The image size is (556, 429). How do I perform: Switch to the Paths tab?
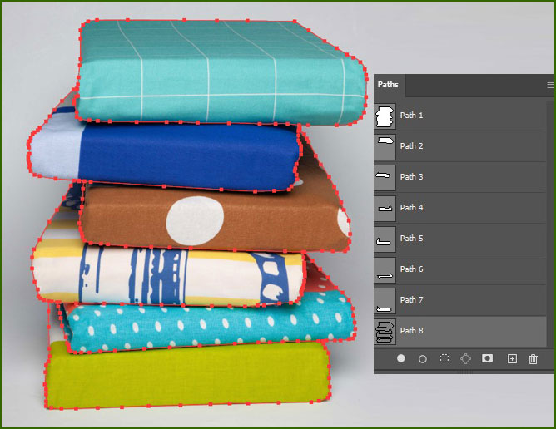click(x=388, y=85)
